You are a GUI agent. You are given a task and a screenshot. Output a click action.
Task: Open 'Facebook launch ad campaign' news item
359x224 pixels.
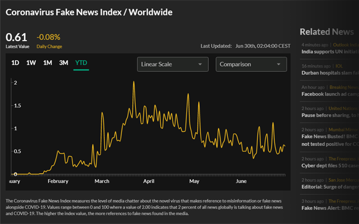(x=330, y=94)
